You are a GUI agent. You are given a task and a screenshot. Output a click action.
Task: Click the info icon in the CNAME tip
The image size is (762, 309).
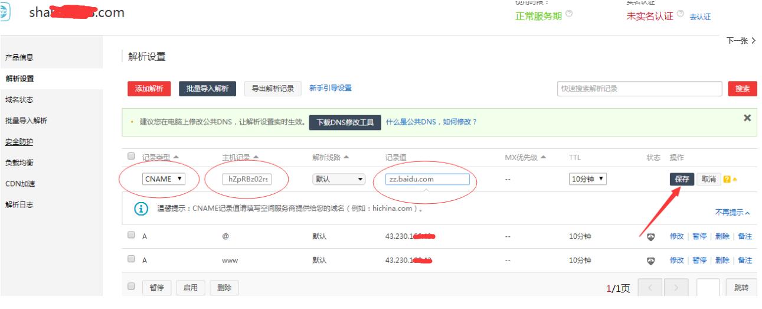(x=140, y=210)
